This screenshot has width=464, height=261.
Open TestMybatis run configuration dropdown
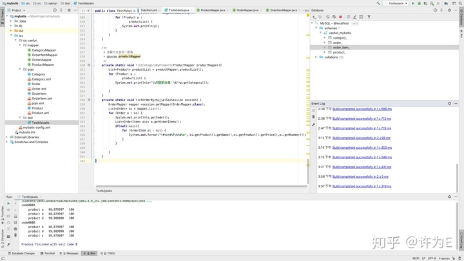396,3
